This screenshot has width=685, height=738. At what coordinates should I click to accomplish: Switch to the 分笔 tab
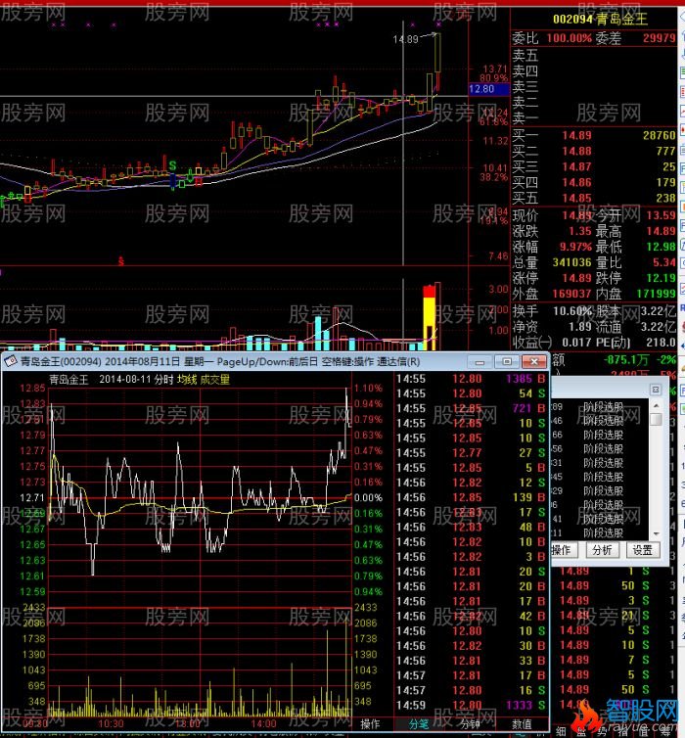coord(419,724)
